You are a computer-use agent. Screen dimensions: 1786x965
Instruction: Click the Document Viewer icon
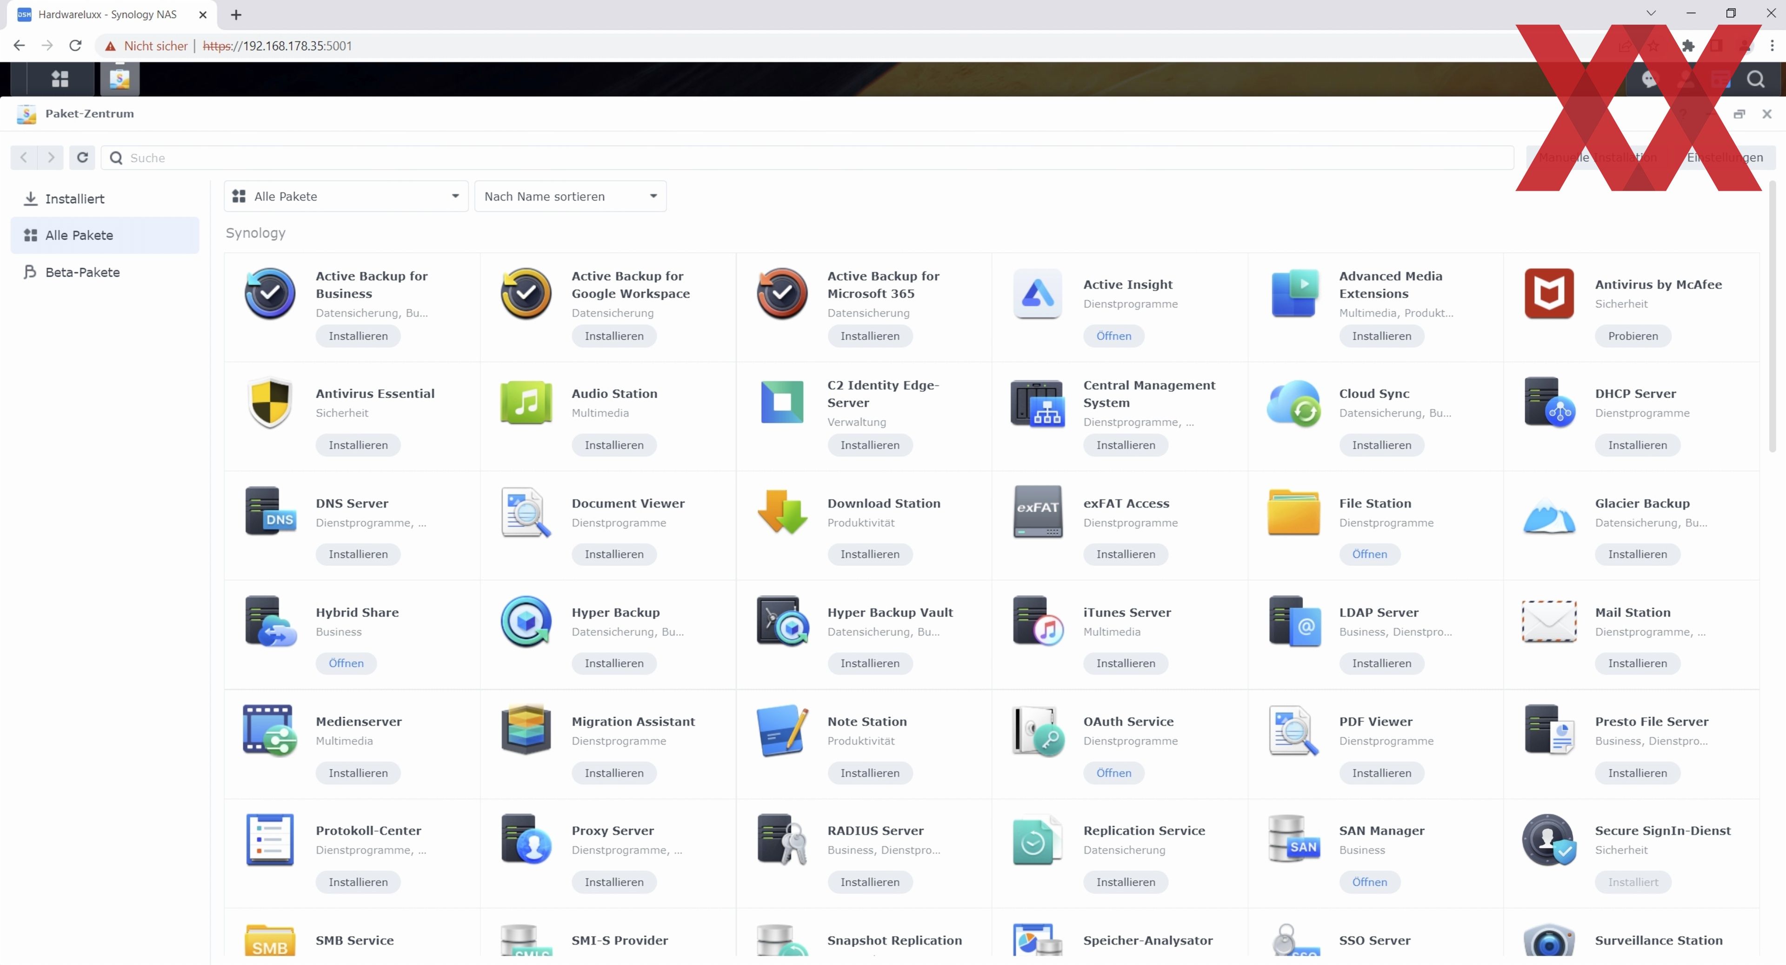[526, 512]
